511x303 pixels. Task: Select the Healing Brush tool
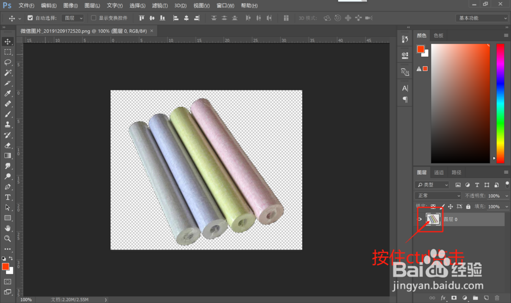(x=8, y=104)
